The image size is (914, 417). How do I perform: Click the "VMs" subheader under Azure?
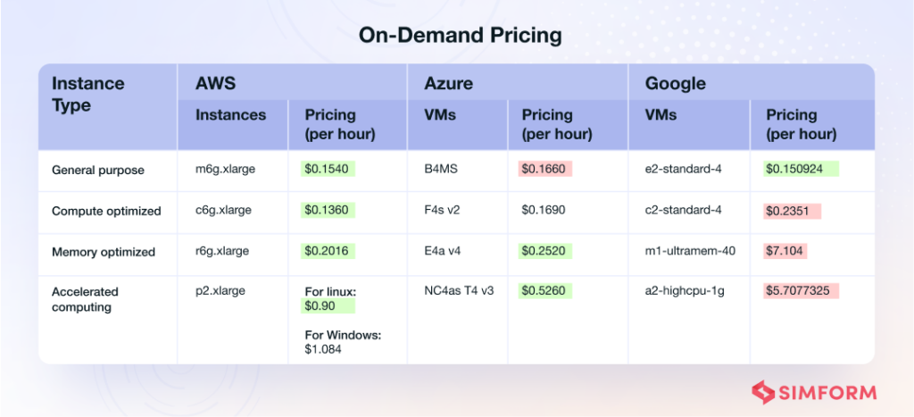click(x=440, y=115)
